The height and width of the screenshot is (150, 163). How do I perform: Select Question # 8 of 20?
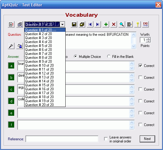(x=45, y=58)
